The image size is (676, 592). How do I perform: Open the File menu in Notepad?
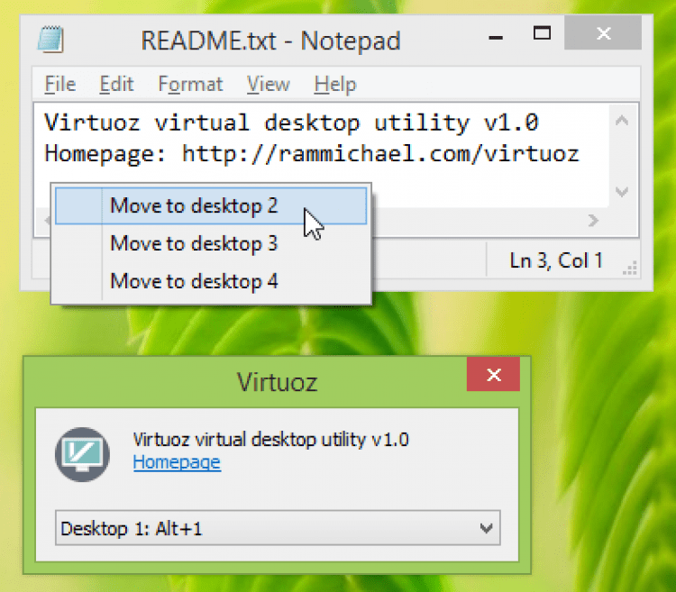tap(60, 85)
